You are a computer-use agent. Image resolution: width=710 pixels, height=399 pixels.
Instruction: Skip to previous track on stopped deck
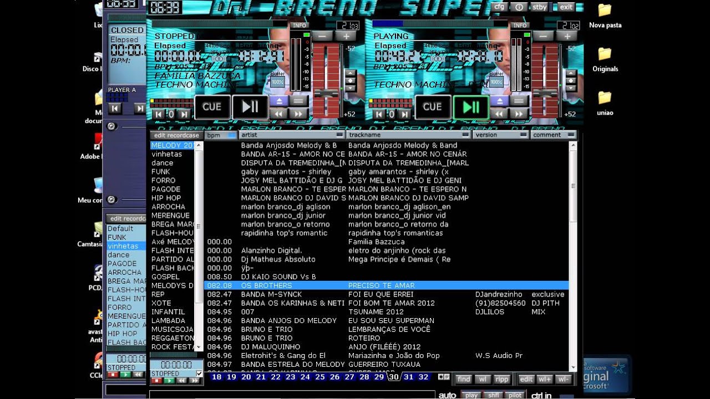[x=159, y=115]
